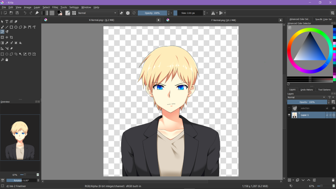This screenshot has height=189, width=336.
Task: Click the Save document icon
Action: click(17, 13)
